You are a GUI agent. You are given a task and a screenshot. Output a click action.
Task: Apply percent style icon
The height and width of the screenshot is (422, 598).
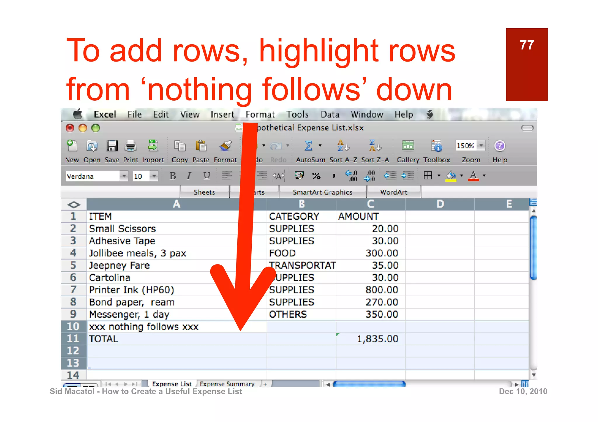(317, 176)
